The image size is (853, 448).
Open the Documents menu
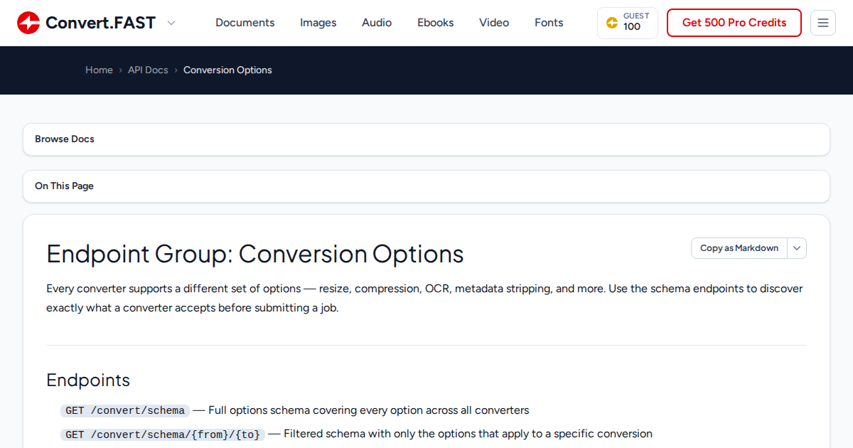pos(245,23)
